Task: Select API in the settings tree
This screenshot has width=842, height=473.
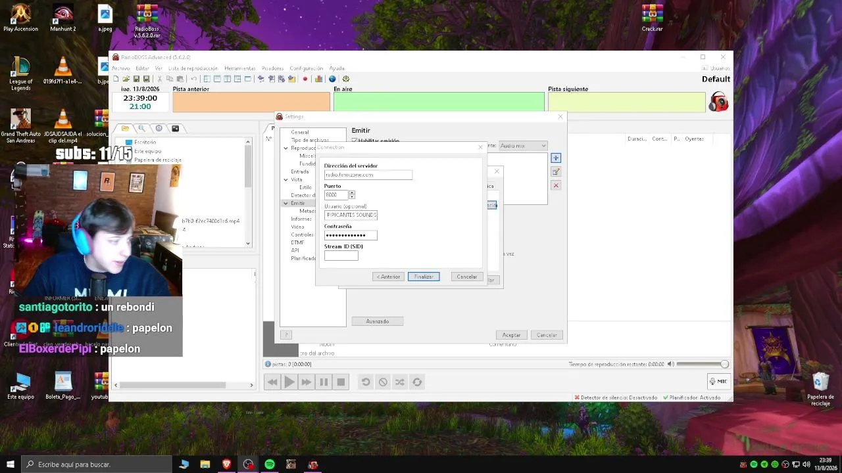Action: (x=295, y=250)
